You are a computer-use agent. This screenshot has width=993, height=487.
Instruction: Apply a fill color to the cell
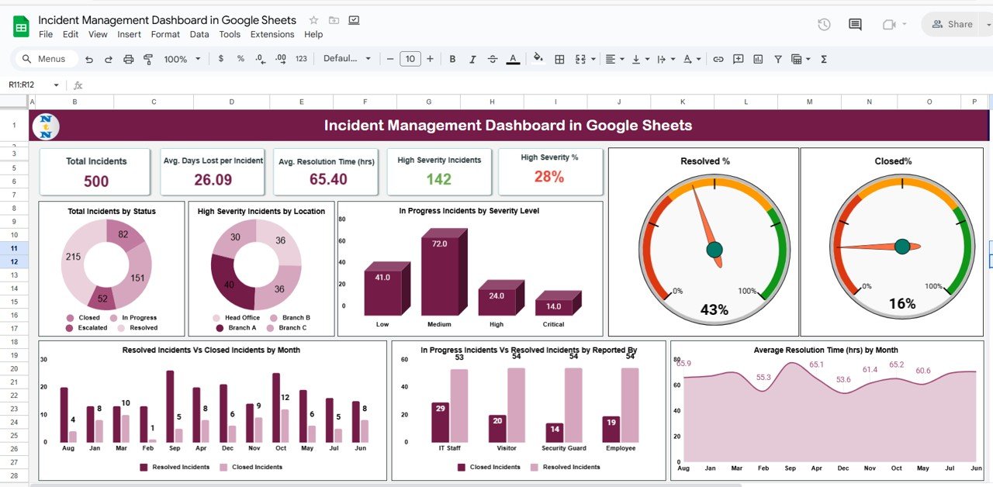[538, 59]
